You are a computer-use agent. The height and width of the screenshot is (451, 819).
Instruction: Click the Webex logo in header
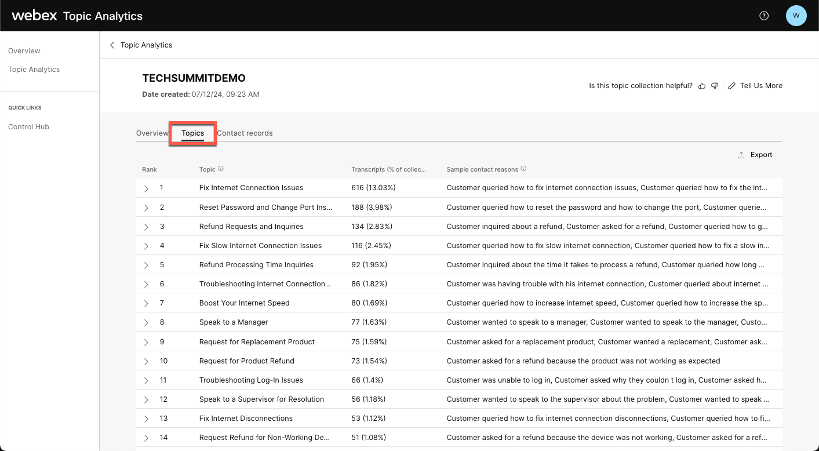pyautogui.click(x=34, y=16)
